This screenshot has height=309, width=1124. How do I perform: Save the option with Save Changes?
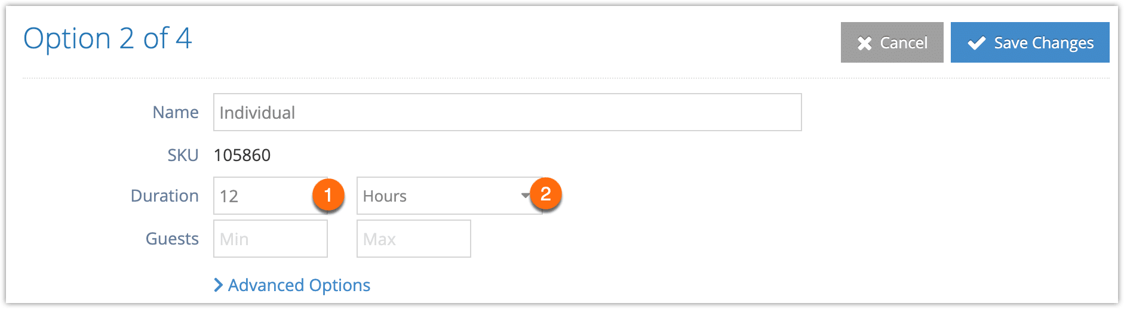pos(1030,42)
